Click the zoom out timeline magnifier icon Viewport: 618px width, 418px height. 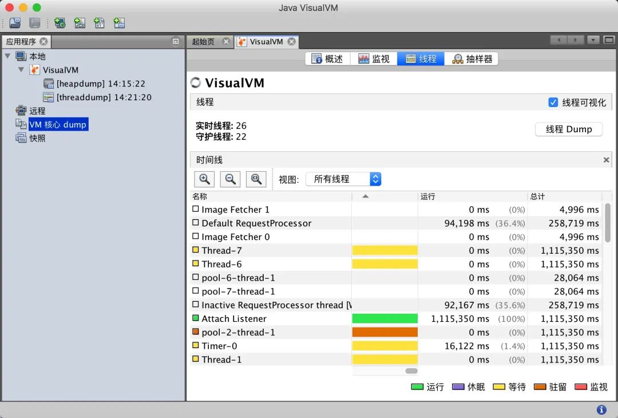230,179
